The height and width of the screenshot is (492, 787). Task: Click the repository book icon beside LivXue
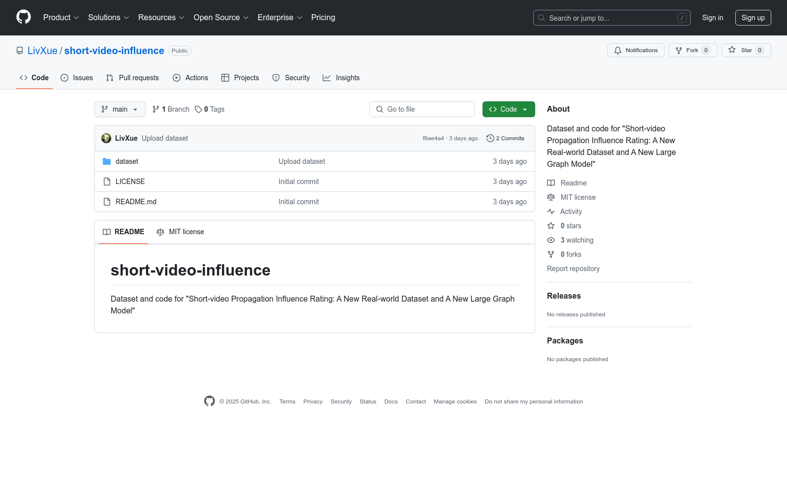click(20, 51)
